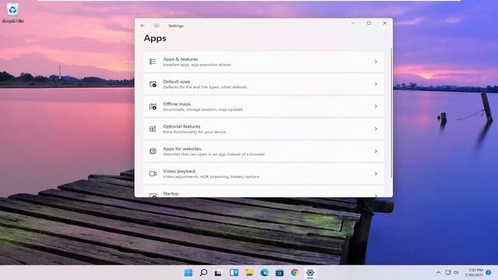Show hidden system tray icons
The width and height of the screenshot is (498, 280).
[438, 273]
